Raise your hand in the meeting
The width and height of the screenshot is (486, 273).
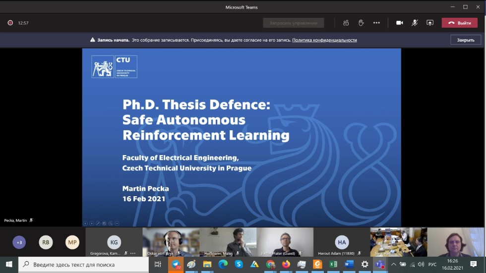tap(361, 23)
